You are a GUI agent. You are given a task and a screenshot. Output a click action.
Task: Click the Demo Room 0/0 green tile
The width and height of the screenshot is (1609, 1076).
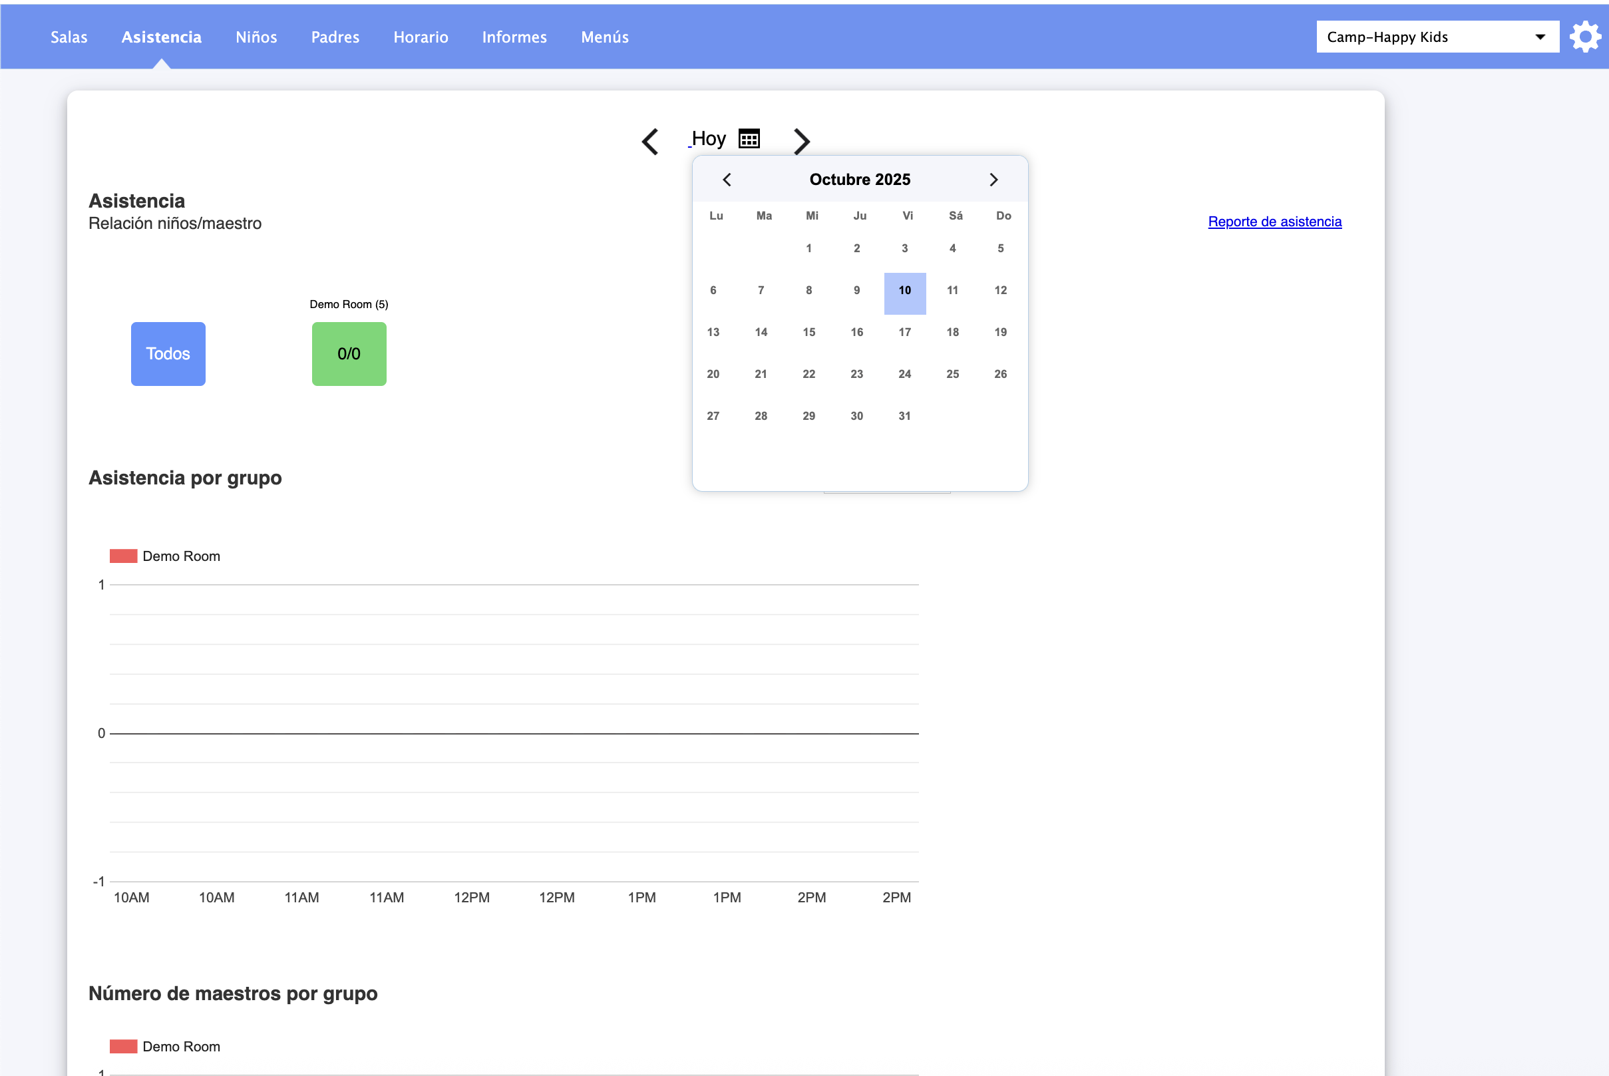click(349, 353)
